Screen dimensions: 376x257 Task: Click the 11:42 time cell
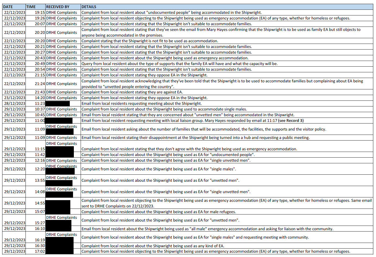click(x=35, y=155)
